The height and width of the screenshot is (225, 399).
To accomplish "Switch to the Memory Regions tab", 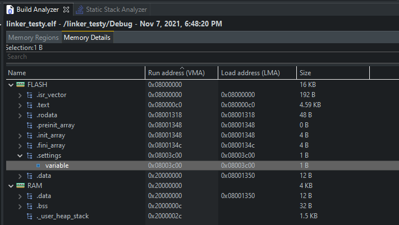I will [x=33, y=38].
